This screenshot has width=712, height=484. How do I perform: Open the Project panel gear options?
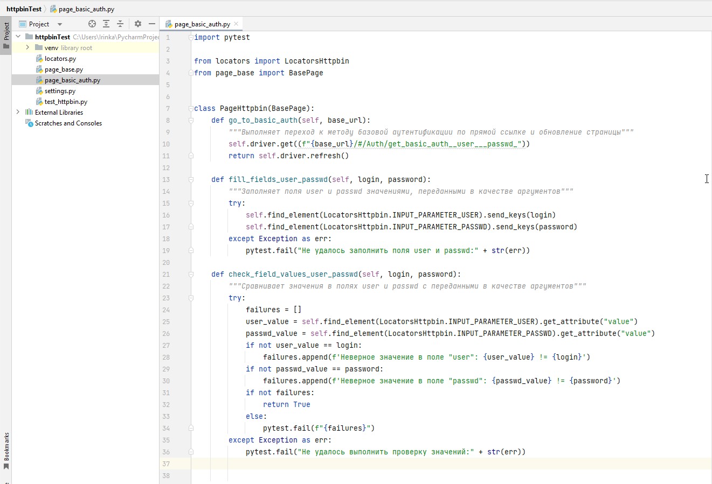138,24
